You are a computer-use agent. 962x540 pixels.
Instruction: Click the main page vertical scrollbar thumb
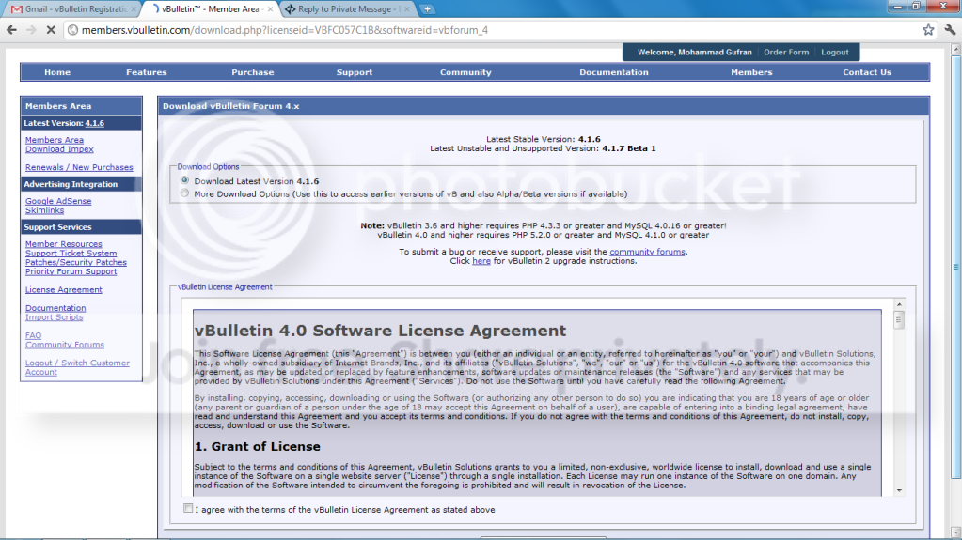(x=955, y=267)
